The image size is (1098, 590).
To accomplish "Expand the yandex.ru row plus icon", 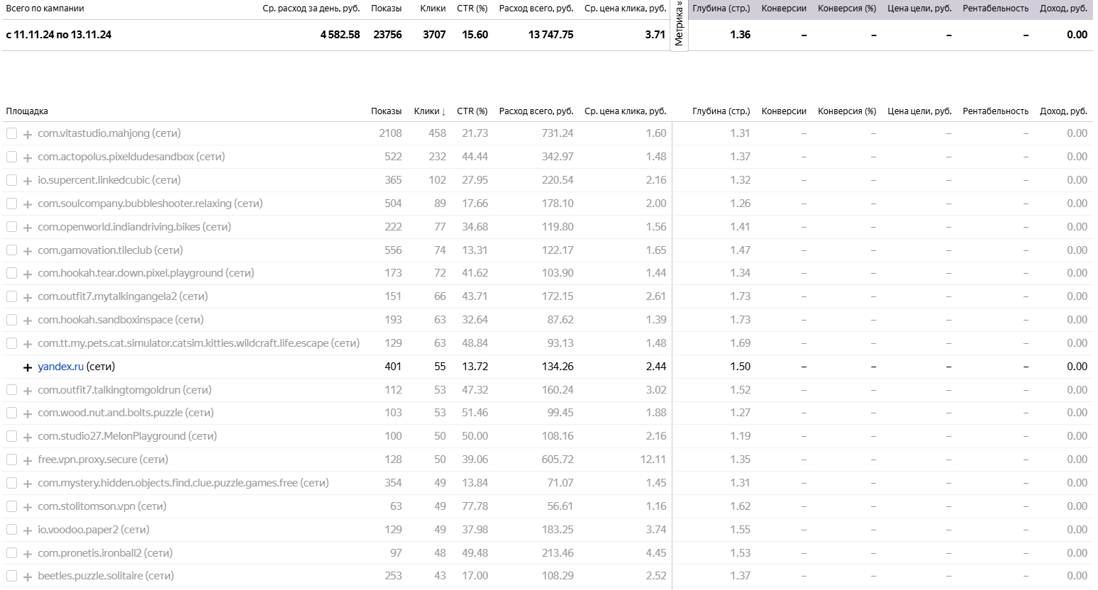I will coord(28,367).
